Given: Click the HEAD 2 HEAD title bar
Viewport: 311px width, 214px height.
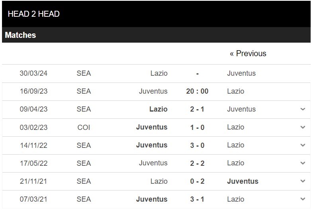Looking at the screenshot, I should click(156, 14).
